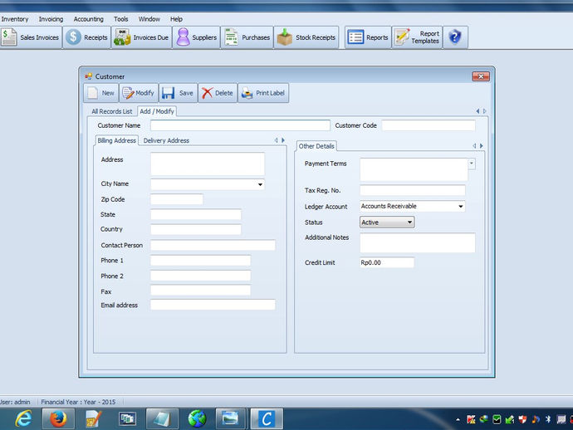The image size is (573, 430).
Task: Click the Print Label button
Action: click(x=263, y=93)
